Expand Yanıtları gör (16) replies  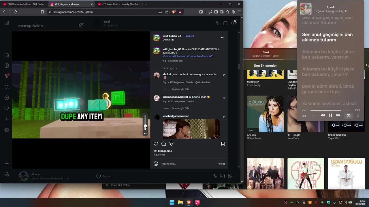tap(180, 108)
